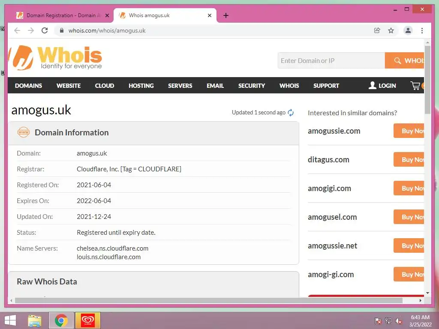Open File Explorer from taskbar
Screen dimensions: 439x329
pyautogui.click(x=35, y=320)
